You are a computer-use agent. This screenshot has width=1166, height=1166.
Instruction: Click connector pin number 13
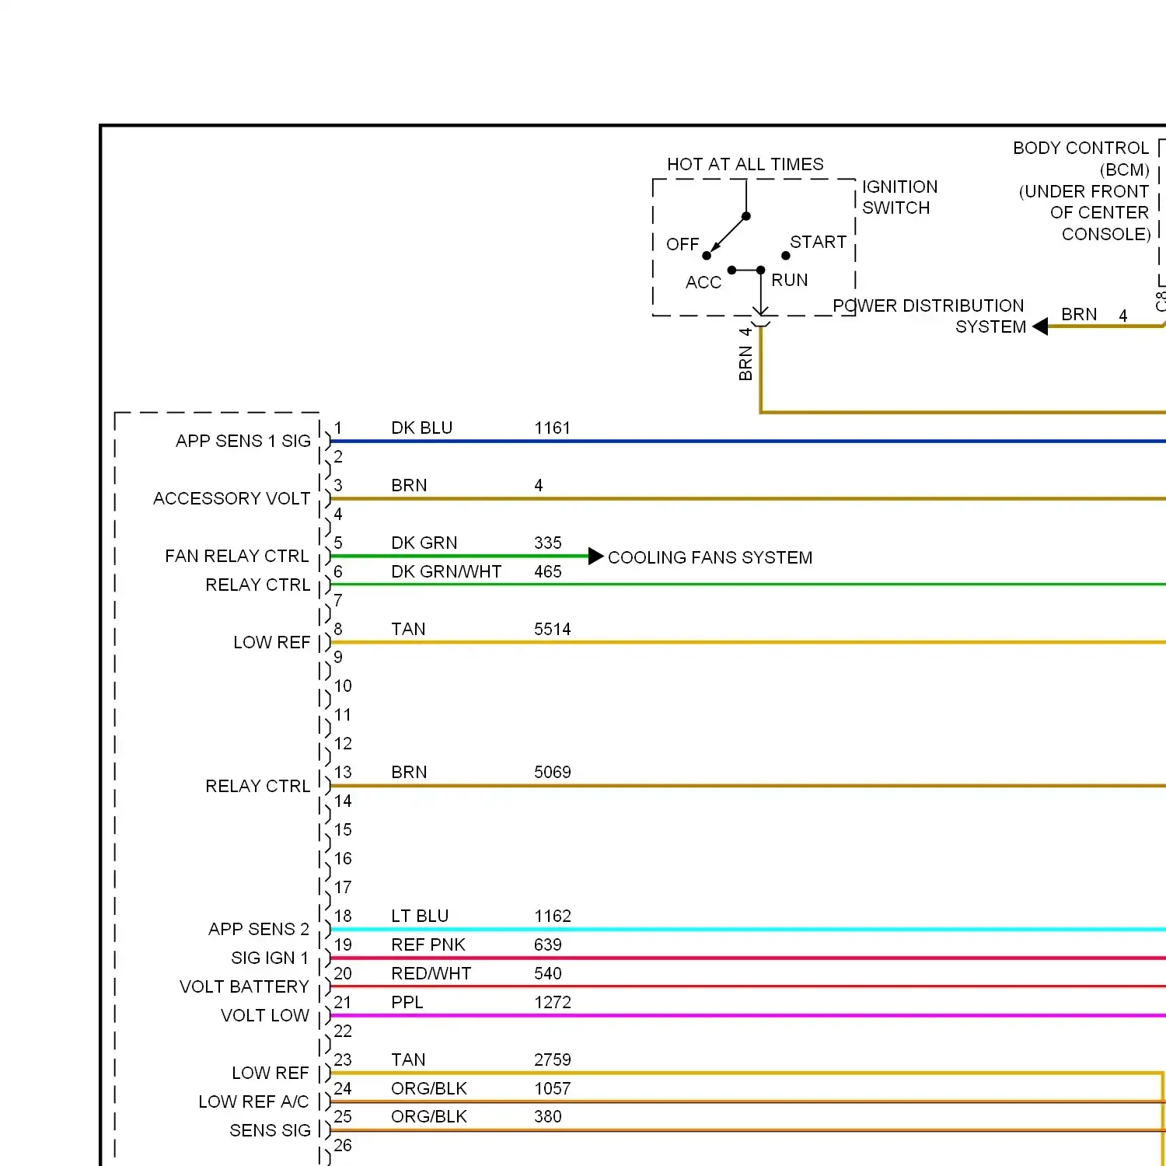(343, 772)
